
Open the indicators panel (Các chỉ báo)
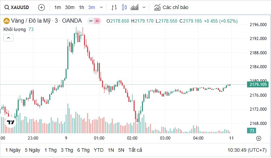tap(171, 7)
